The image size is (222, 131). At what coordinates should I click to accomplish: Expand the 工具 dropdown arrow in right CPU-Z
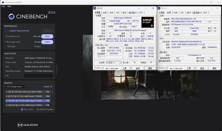pos(195,68)
